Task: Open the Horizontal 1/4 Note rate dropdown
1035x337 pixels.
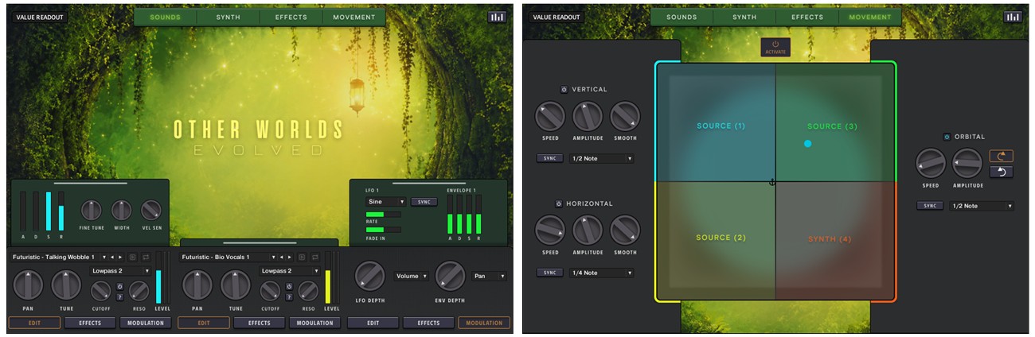Action: pos(601,273)
